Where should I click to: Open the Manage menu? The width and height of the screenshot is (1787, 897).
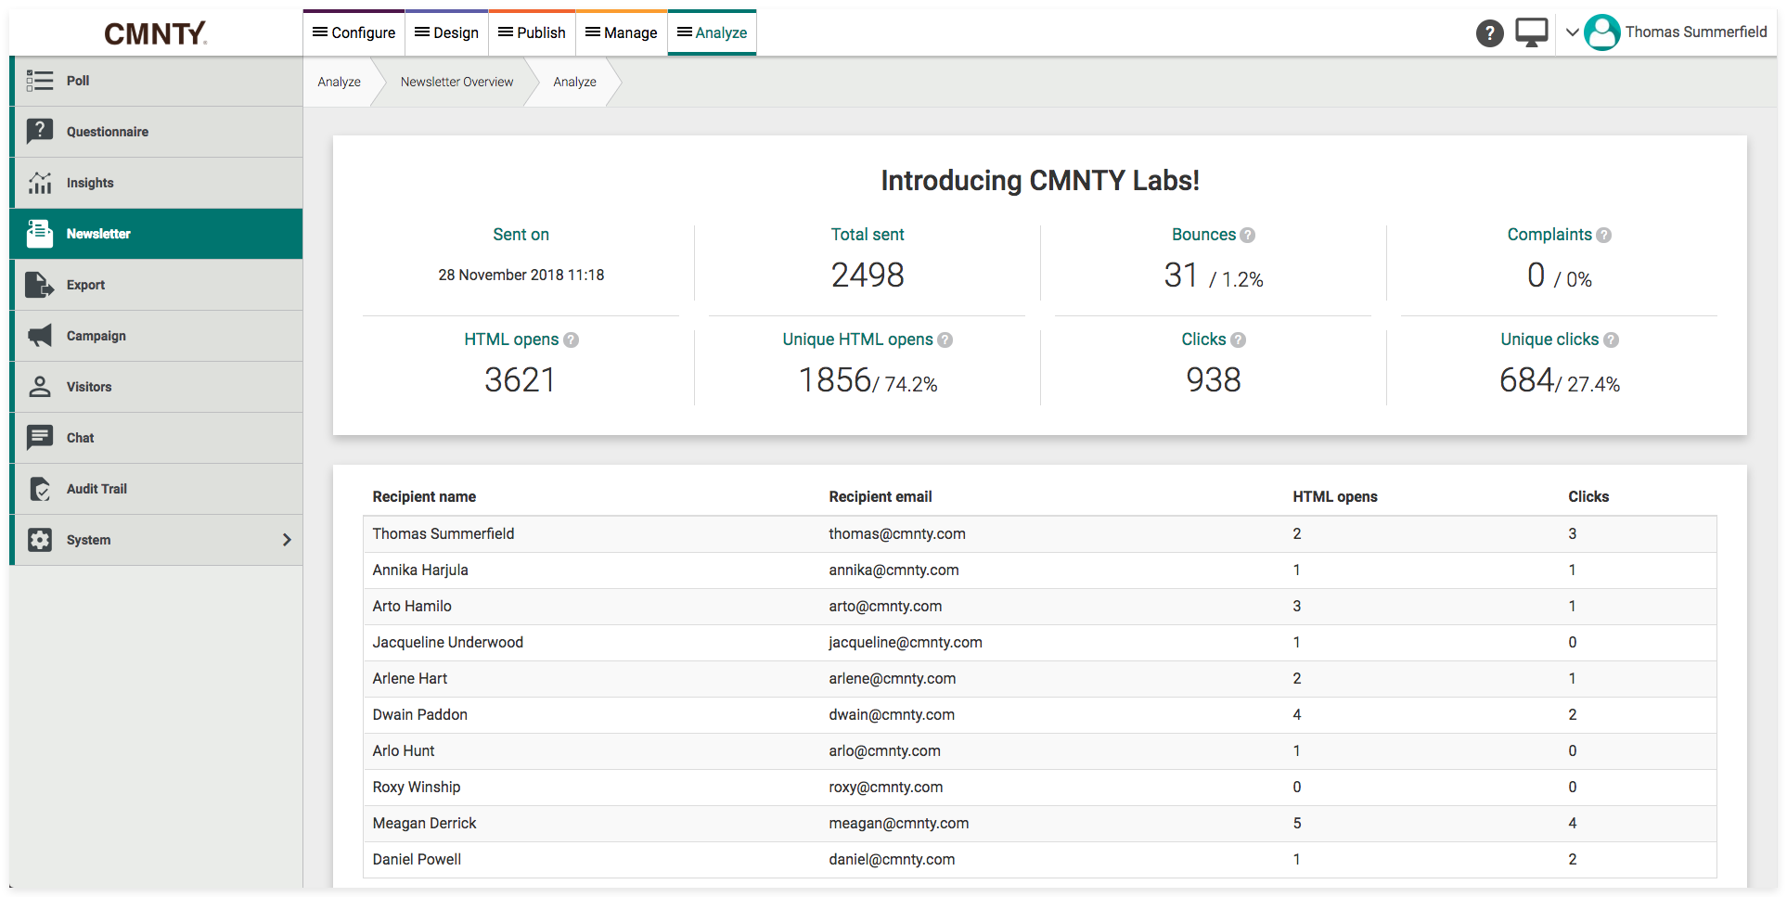622,32
